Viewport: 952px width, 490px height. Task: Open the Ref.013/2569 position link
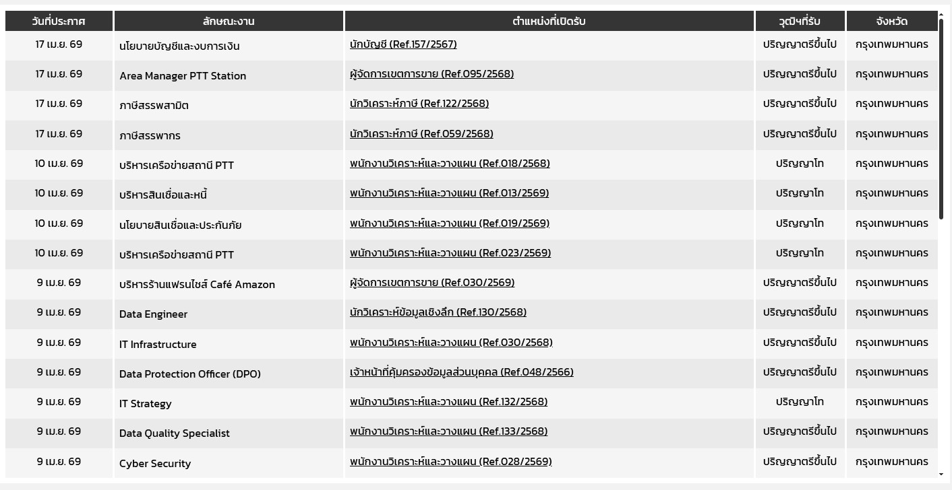[449, 193]
